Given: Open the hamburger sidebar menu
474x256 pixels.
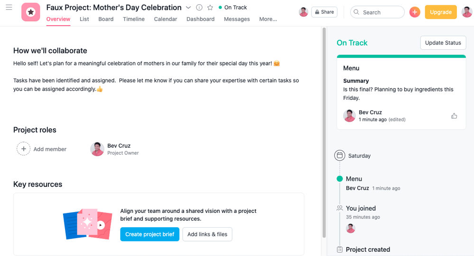Looking at the screenshot, I should pos(9,7).
